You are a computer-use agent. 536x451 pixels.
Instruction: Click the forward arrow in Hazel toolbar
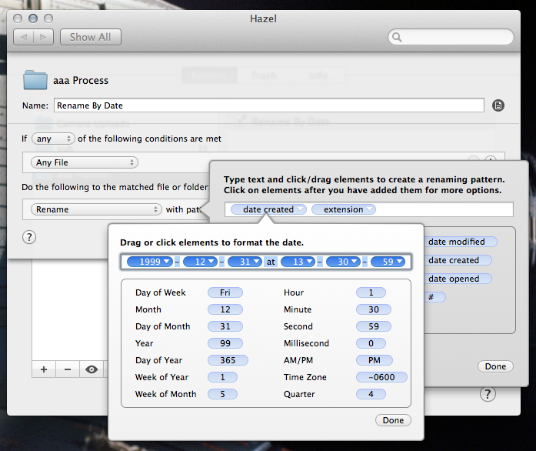[43, 37]
